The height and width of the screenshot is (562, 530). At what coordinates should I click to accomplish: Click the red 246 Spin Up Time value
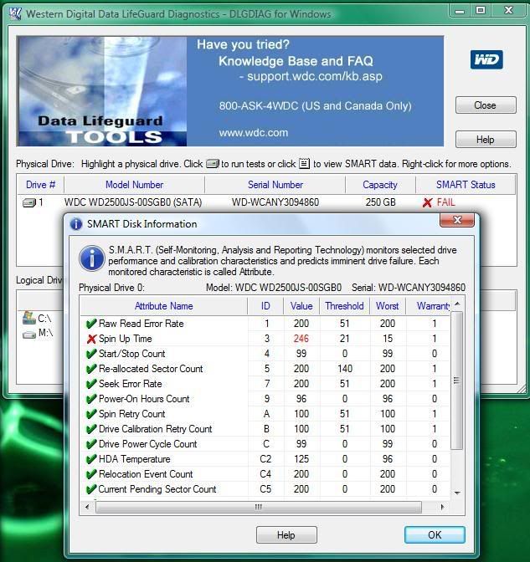pos(301,339)
